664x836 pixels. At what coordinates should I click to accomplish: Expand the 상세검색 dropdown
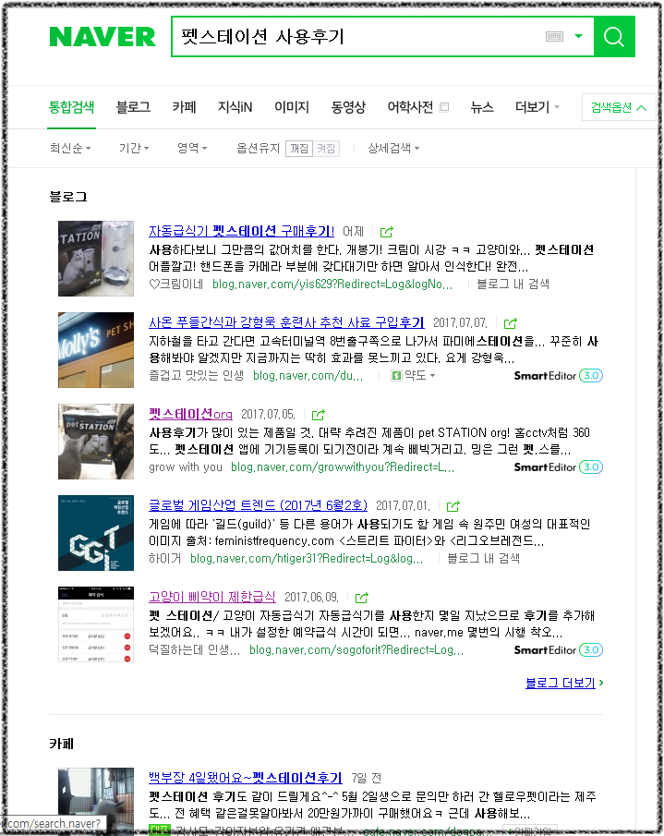393,148
